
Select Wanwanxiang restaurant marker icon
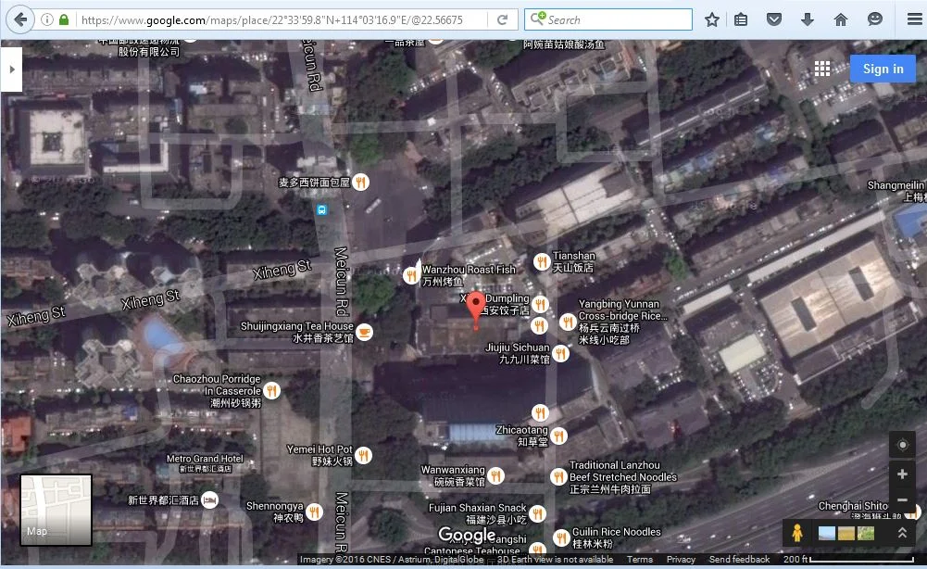point(496,475)
